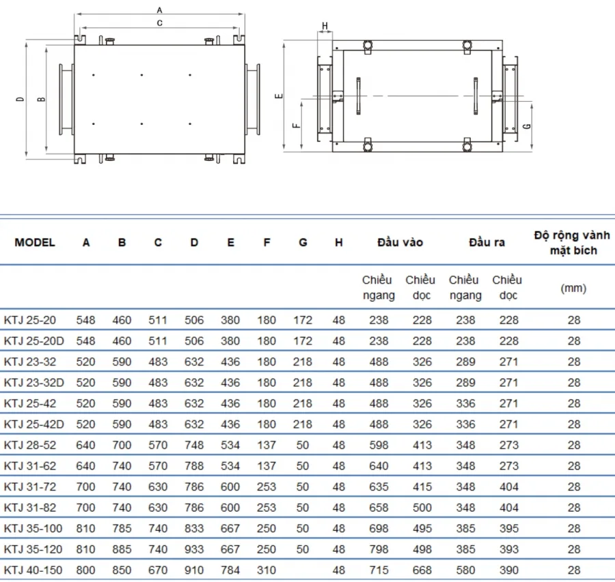Image resolution: width=615 pixels, height=582 pixels.
Task: Click dimension label C in left diagram
Action: 160,23
